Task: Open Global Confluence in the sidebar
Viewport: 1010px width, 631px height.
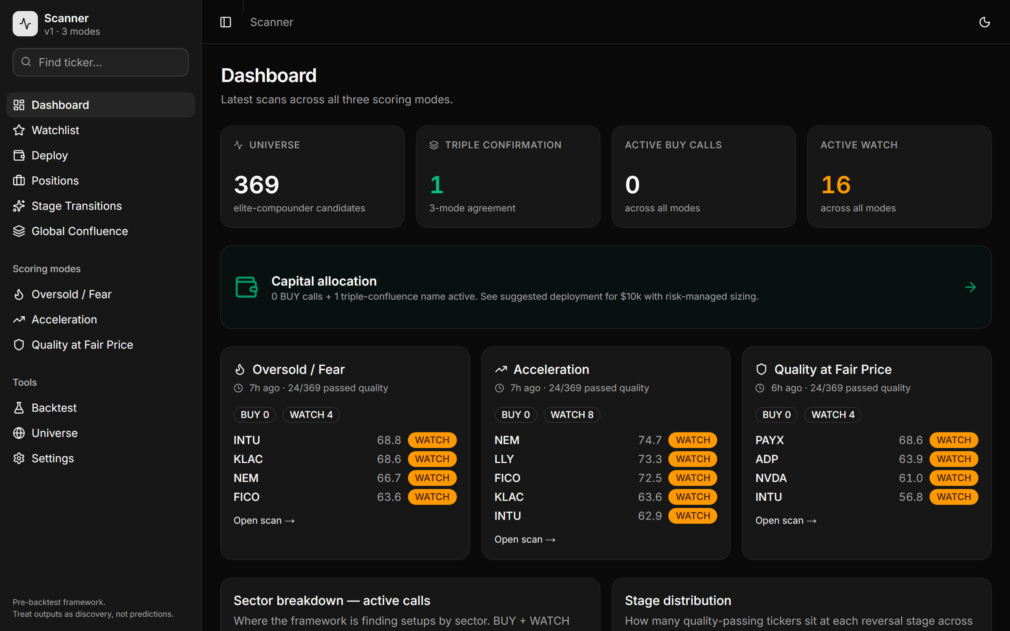Action: 100,231
